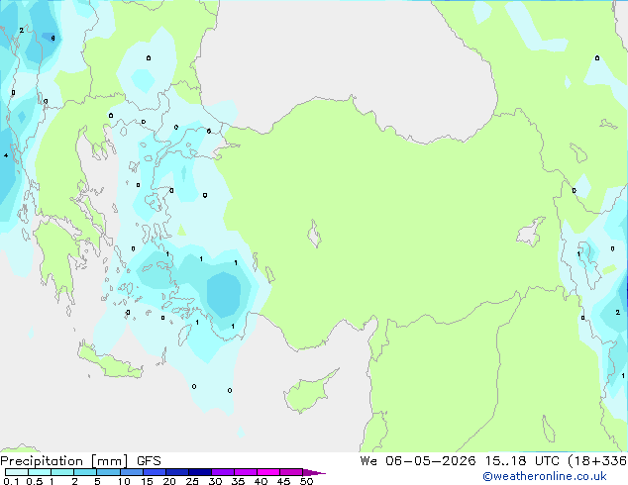The height and width of the screenshot is (485, 628).
Task: Click the 'We 06-05-2026 15..18 UTC' timestamp
Action: [462, 461]
